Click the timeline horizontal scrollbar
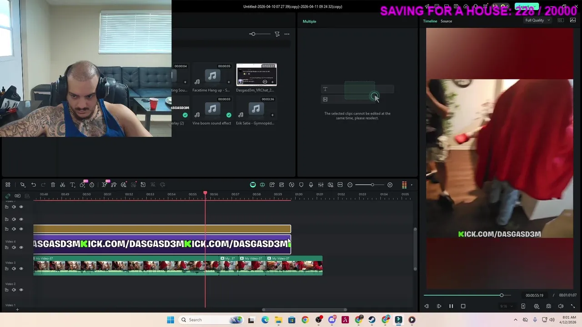Image resolution: width=582 pixels, height=327 pixels. coord(304,310)
